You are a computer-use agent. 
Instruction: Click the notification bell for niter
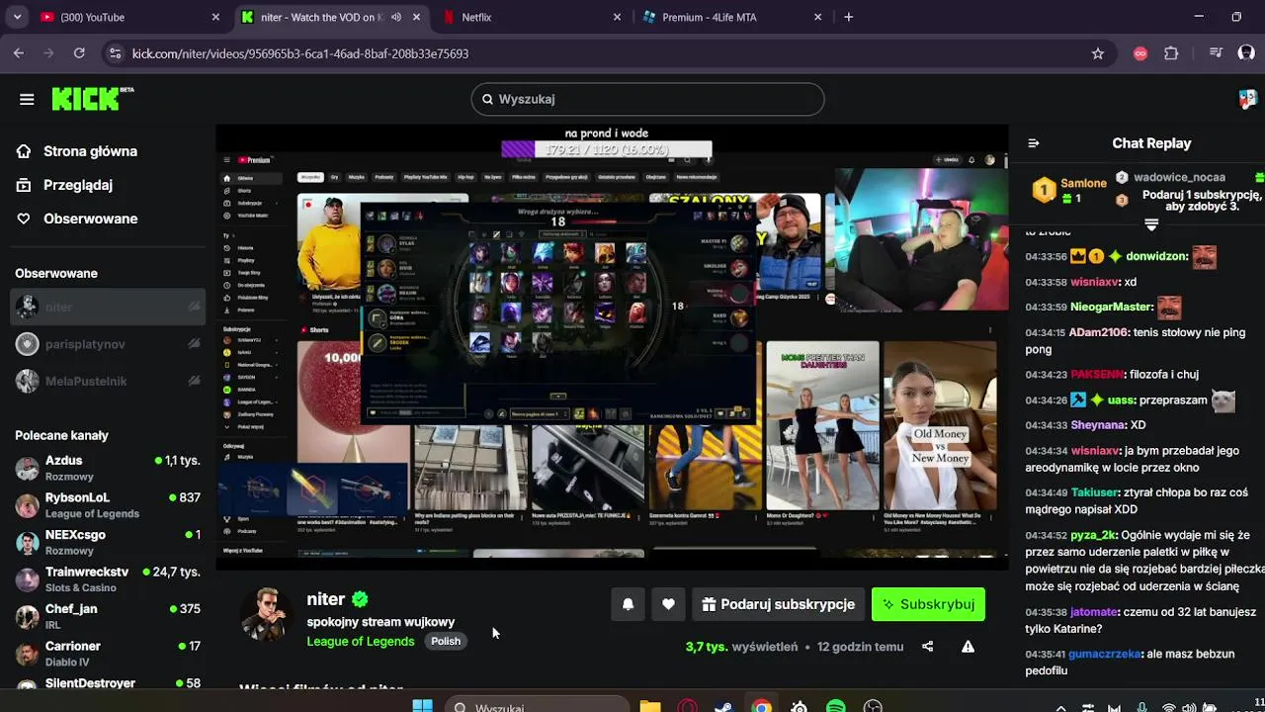(x=628, y=604)
